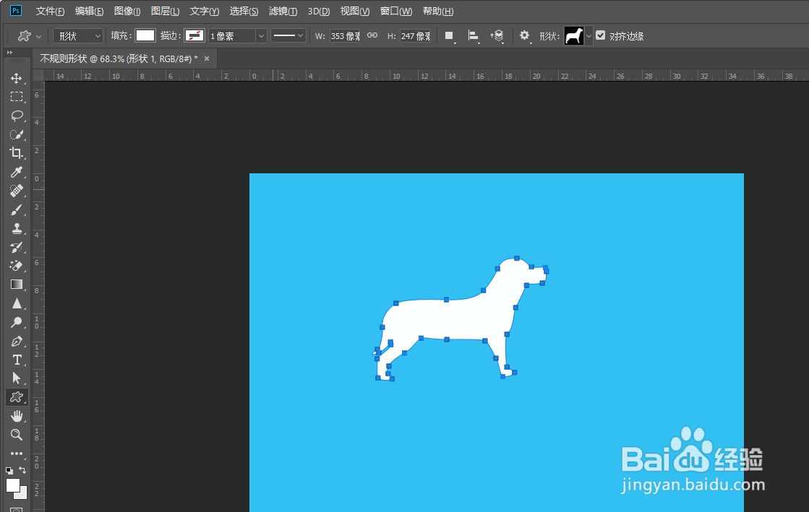This screenshot has width=809, height=512.
Task: Open the 文字 menu
Action: (x=205, y=11)
